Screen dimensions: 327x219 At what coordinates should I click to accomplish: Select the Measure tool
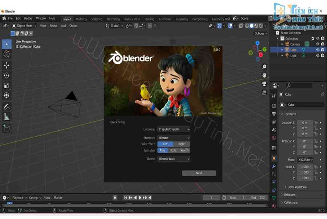[7, 117]
